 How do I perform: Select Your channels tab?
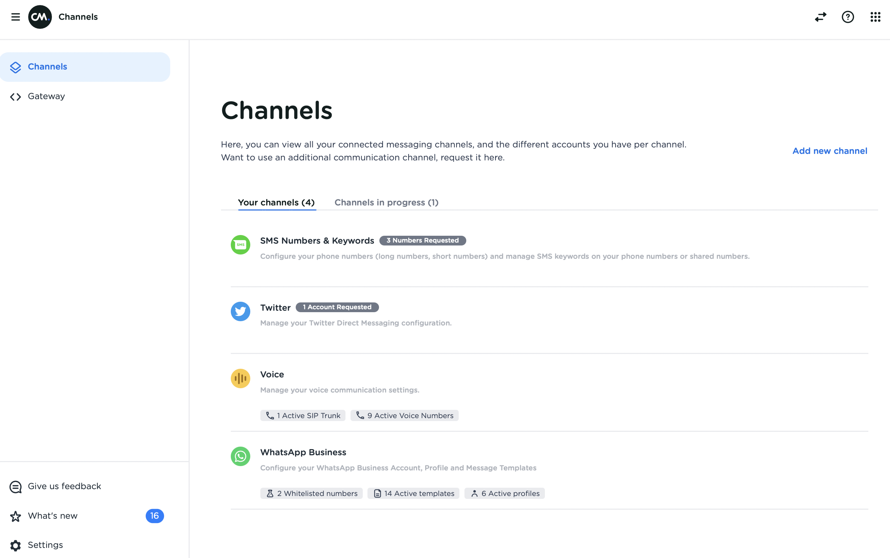276,202
